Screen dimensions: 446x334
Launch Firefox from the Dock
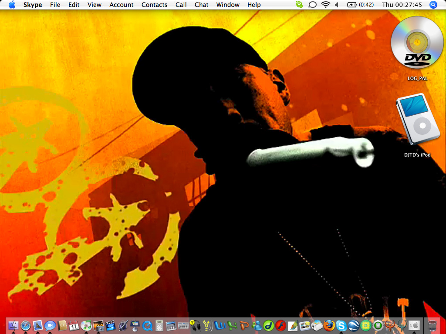[329, 325]
